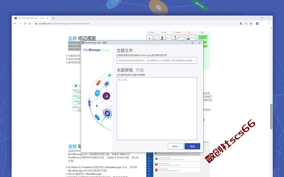Image resolution: width=284 pixels, height=177 pixels.
Task: Close the MindManager Snap dialog
Action: click(x=200, y=43)
